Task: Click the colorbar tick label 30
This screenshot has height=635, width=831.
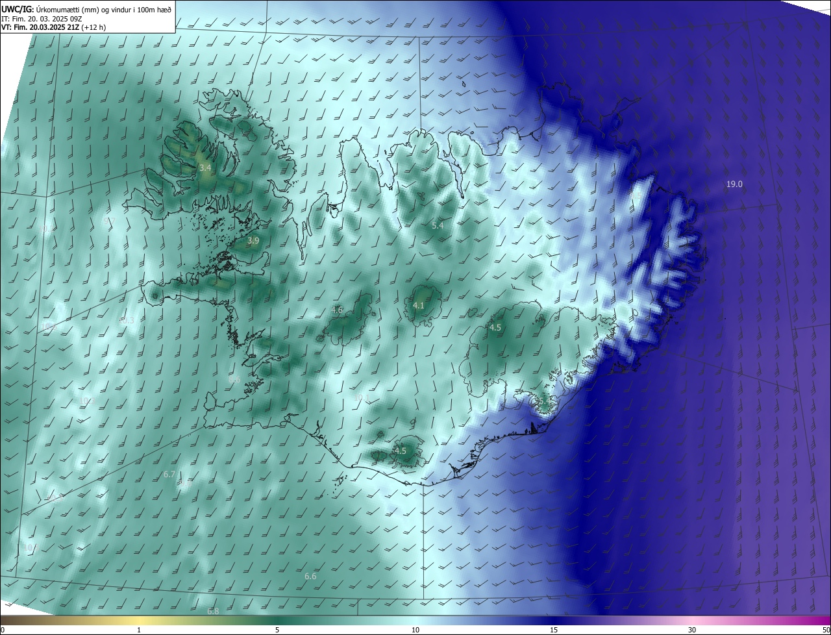Action: point(692,630)
